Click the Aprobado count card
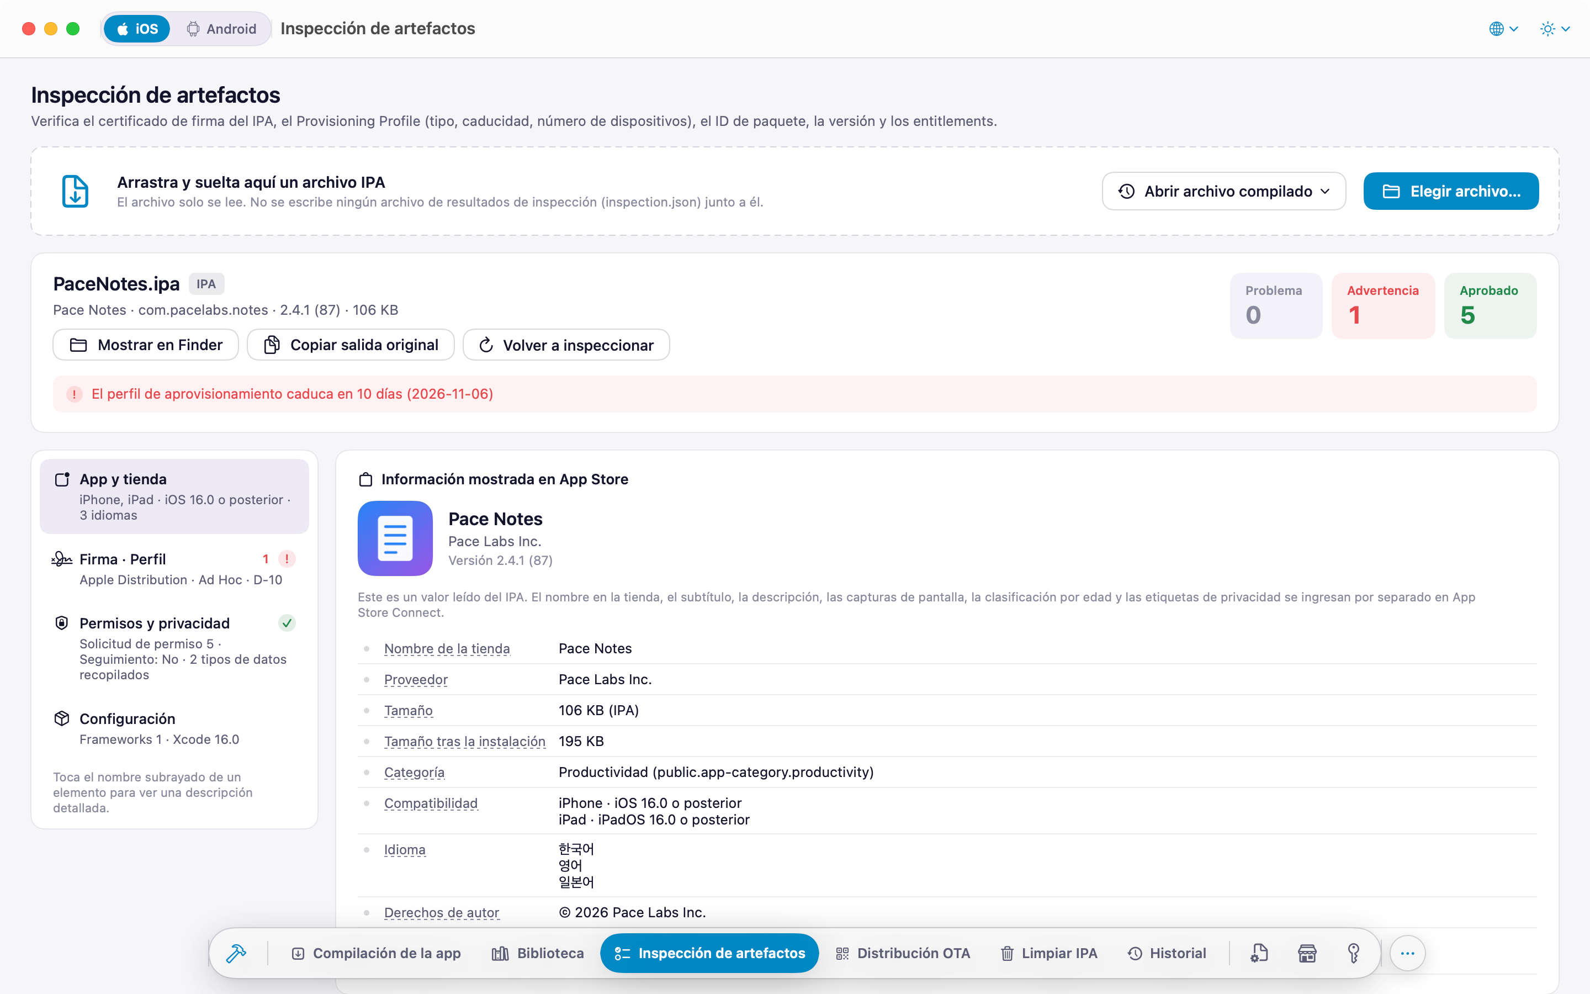 [x=1490, y=306]
